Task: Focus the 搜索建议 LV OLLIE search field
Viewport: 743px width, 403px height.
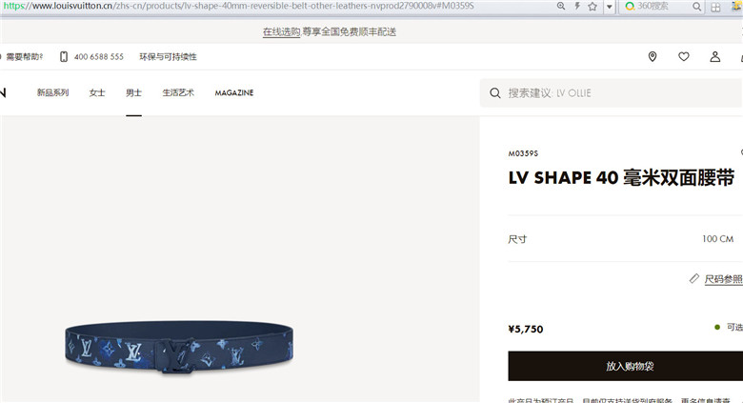Action: point(612,93)
